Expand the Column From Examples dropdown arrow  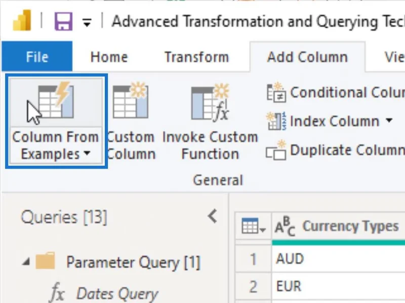pos(87,153)
